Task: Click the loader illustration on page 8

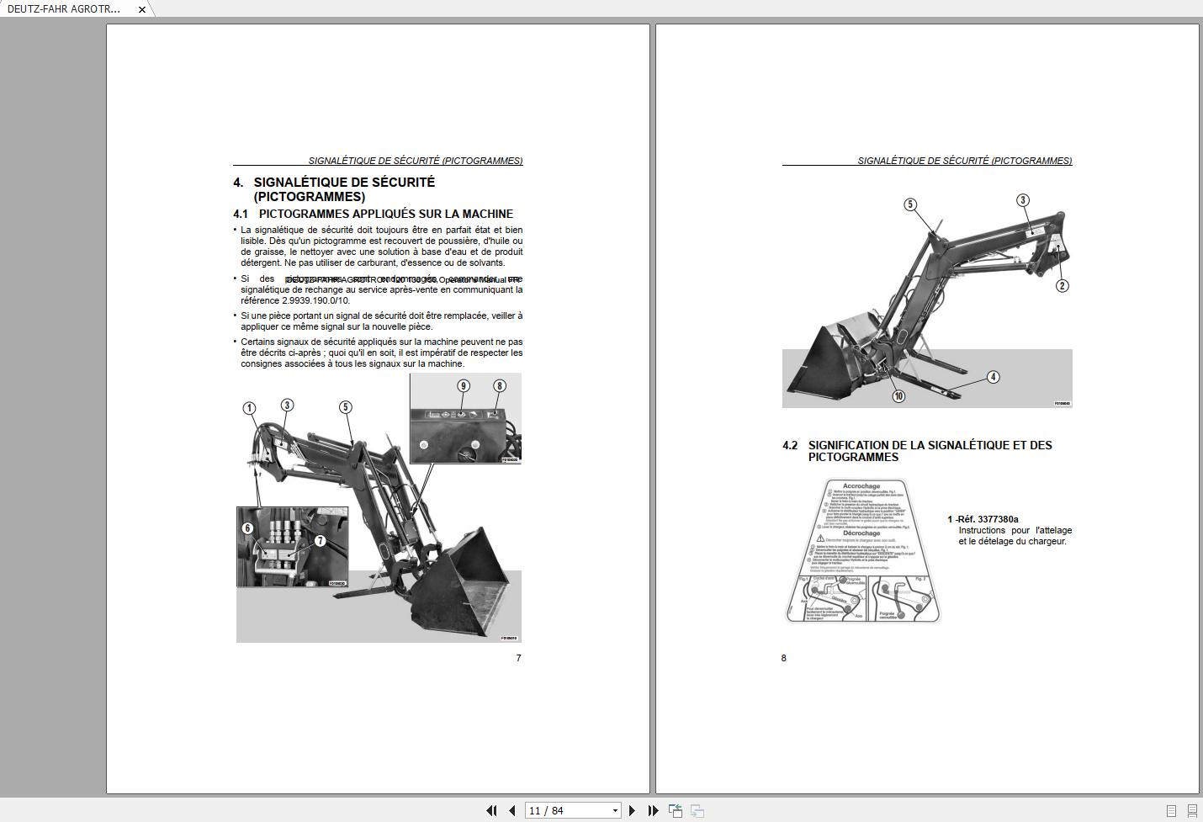Action: [x=926, y=301]
